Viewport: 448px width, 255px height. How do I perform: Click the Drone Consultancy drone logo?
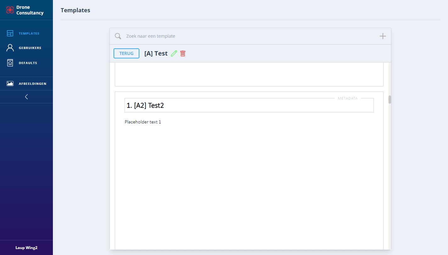(10, 10)
